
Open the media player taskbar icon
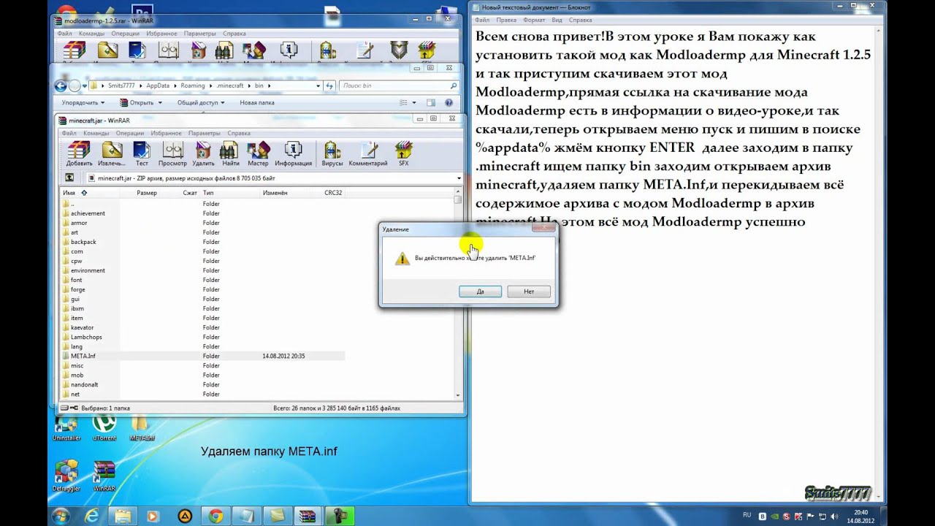point(153,516)
